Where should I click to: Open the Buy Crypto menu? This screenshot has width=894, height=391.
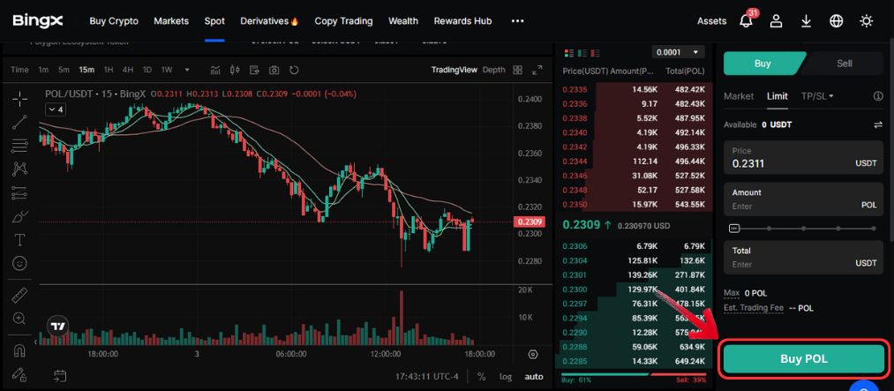tap(114, 21)
